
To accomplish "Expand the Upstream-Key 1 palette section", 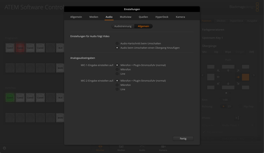I will [212, 38].
